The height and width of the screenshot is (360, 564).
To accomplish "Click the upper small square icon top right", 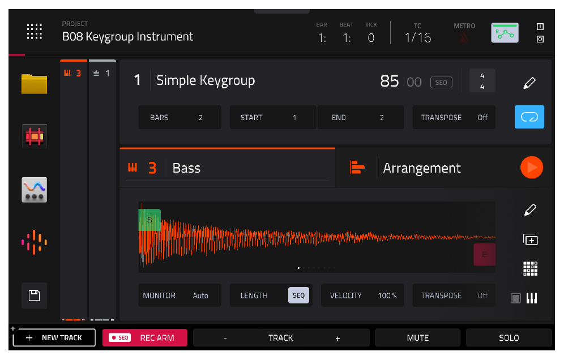I will tap(540, 27).
